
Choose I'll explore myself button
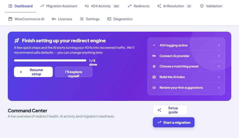tap(74, 72)
